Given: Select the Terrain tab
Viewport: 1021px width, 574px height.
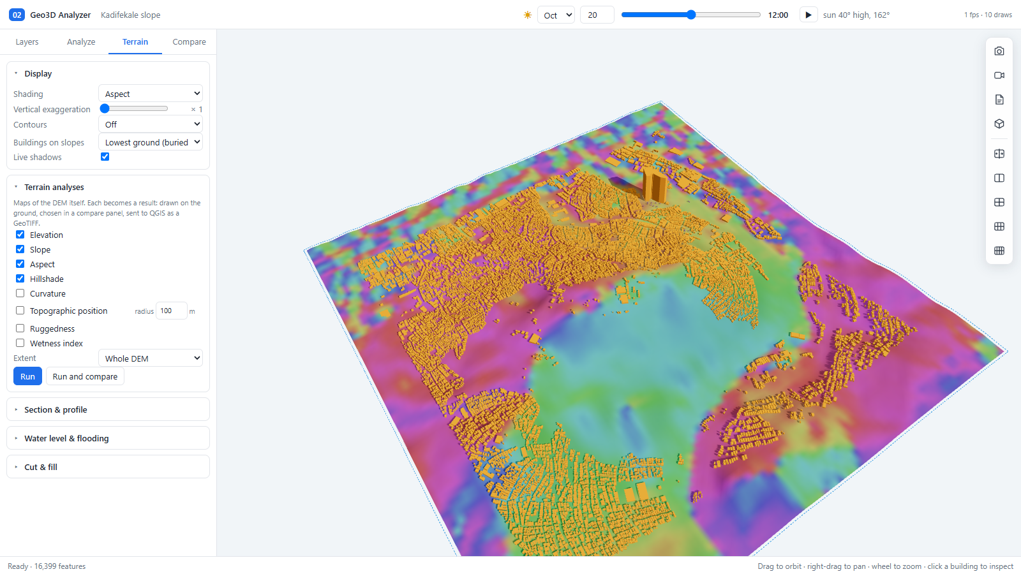Looking at the screenshot, I should point(135,42).
